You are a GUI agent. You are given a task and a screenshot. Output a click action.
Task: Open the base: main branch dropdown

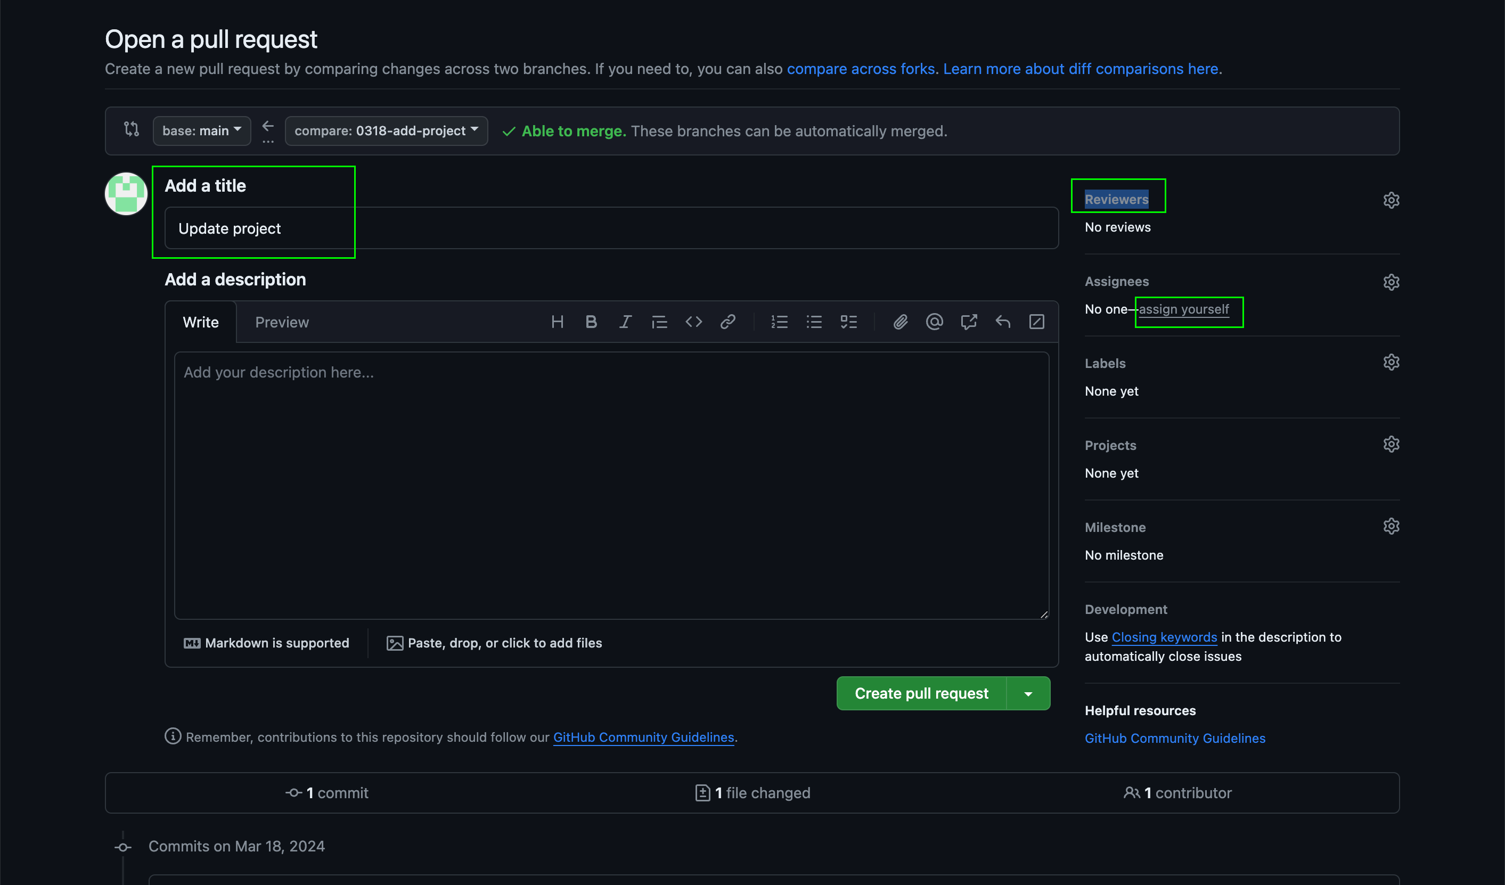[201, 131]
